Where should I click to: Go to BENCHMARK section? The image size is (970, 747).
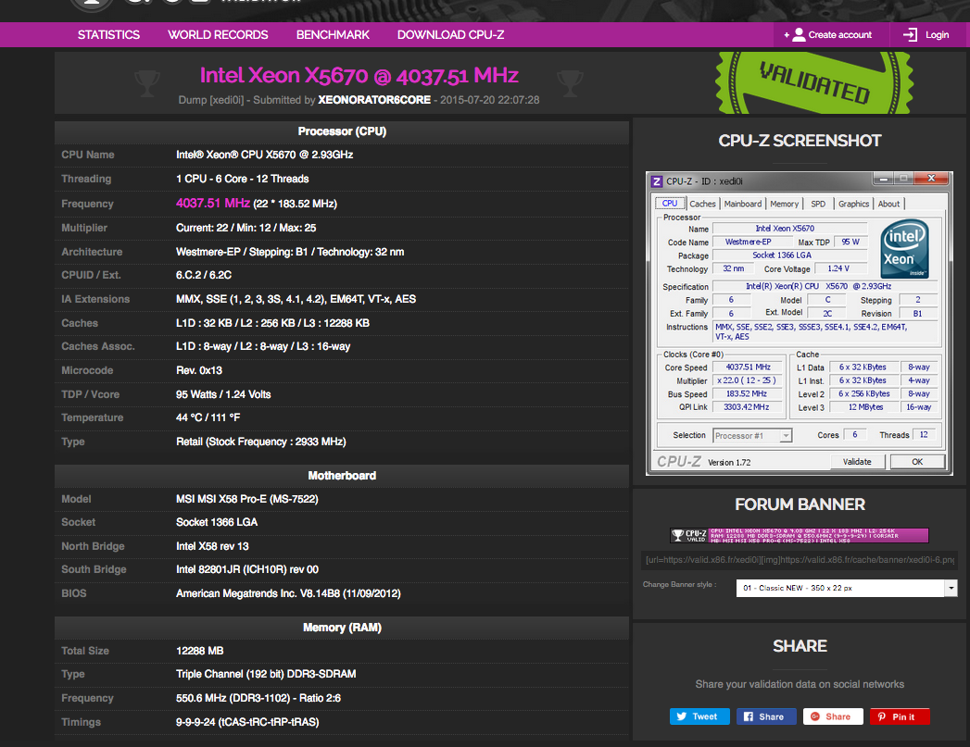point(333,34)
